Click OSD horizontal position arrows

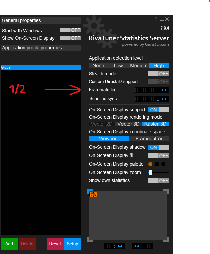(x=120, y=246)
